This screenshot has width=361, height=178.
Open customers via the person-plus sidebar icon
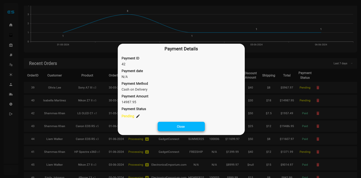pyautogui.click(x=11, y=65)
